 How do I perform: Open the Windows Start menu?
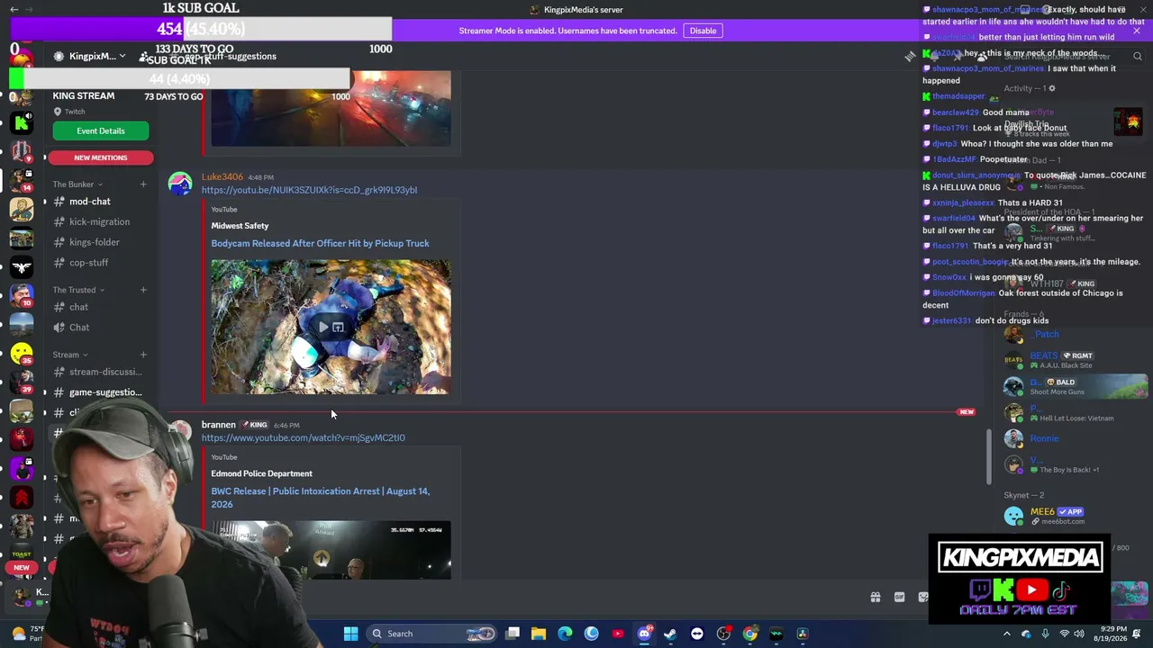350,634
